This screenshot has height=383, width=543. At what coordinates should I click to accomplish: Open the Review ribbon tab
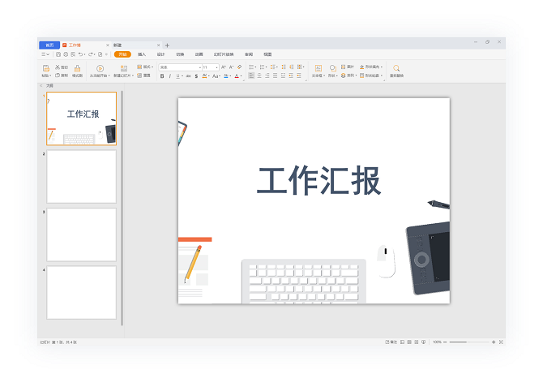click(x=249, y=54)
